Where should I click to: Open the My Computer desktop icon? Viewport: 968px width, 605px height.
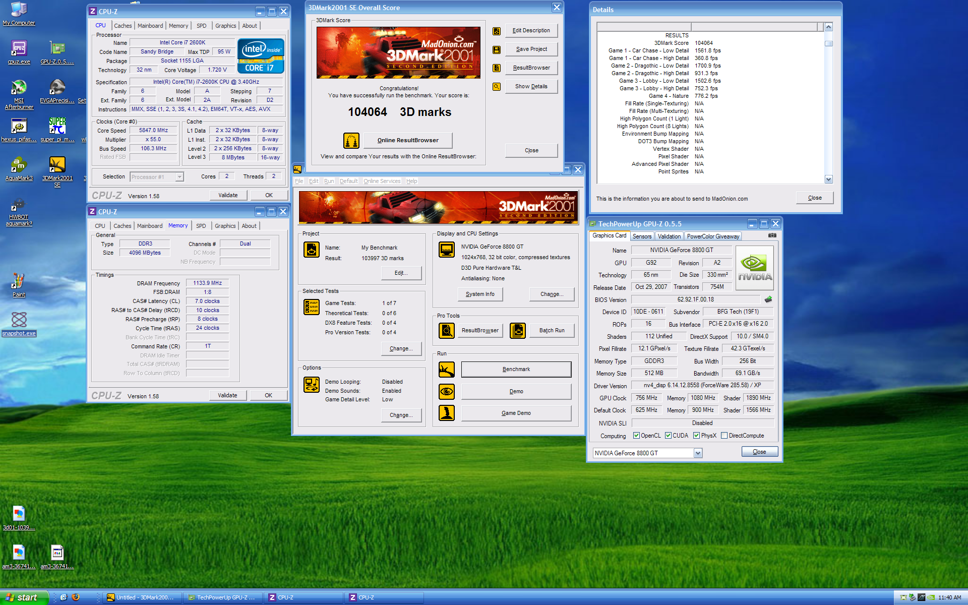coord(19,13)
